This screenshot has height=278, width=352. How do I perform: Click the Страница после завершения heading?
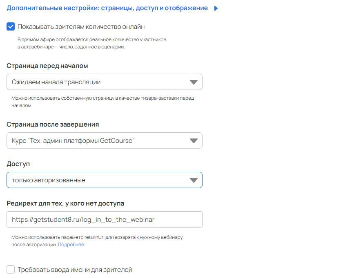[53, 125]
